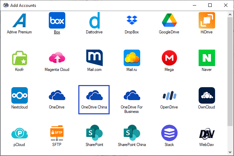Choose the green Naver icon
The image size is (234, 156).
[207, 58]
